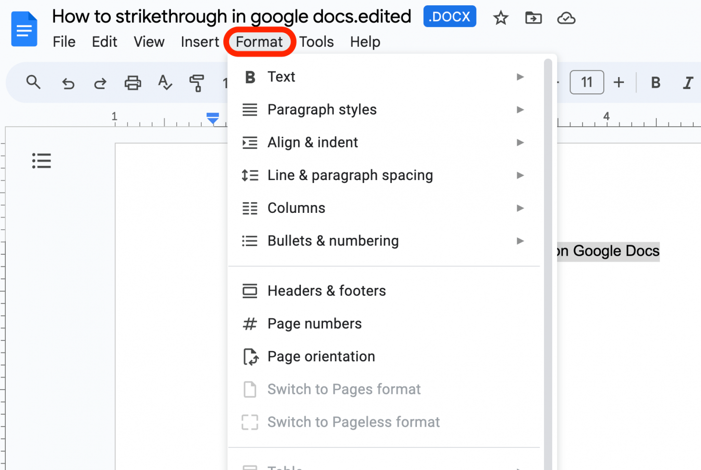
Task: Open the File menu
Action: [64, 42]
